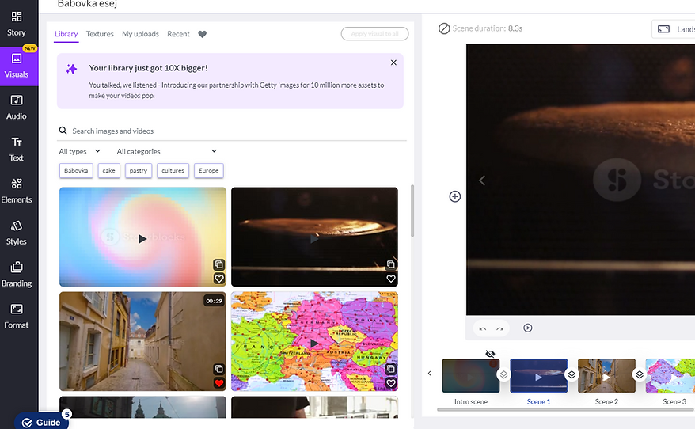Click the library panel scrollbar
695x429 pixels.
(412, 211)
